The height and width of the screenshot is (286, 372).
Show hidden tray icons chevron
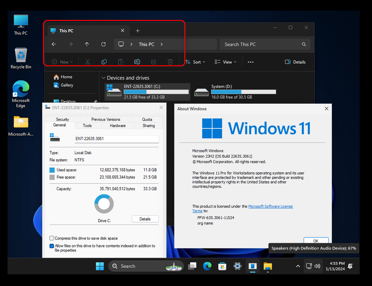(298, 266)
